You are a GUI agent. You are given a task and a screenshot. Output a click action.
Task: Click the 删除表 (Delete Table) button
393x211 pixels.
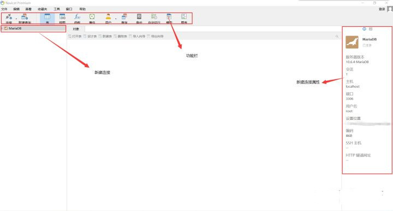(x=120, y=37)
